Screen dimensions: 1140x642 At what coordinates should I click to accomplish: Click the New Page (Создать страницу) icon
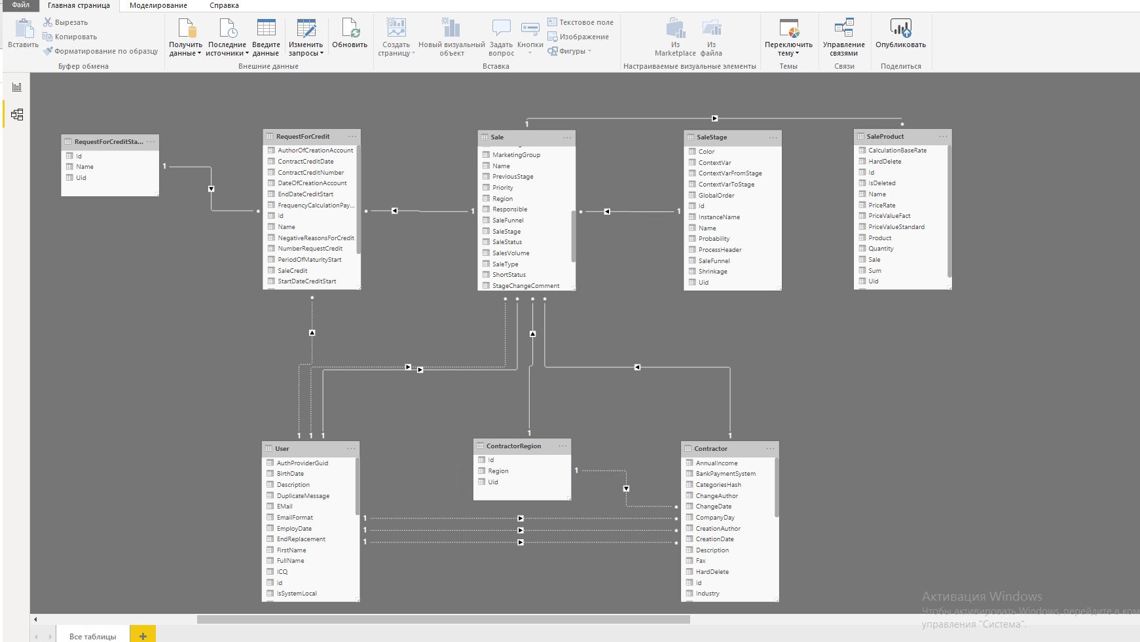(396, 28)
